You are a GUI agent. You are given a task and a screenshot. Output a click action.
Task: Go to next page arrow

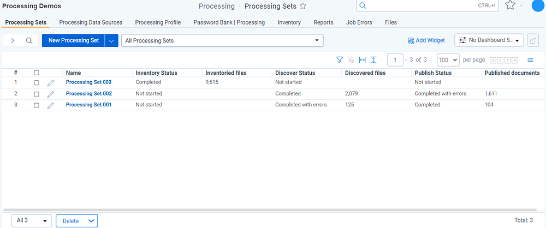click(508, 60)
